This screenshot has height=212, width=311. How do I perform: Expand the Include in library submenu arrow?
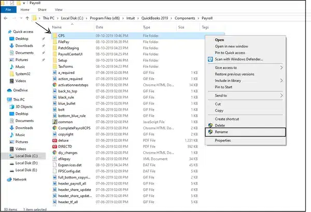[x=281, y=81]
